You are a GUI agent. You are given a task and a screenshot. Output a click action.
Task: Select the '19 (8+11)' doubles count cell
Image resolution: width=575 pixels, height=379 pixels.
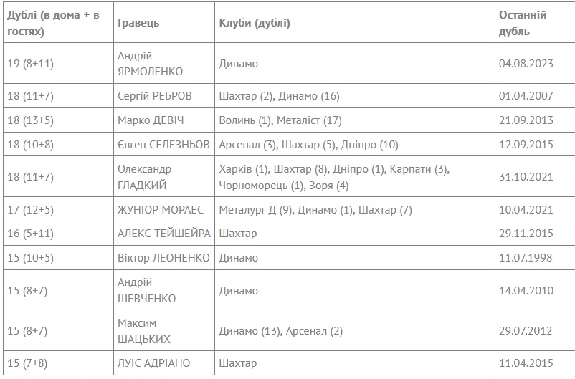[30, 64]
